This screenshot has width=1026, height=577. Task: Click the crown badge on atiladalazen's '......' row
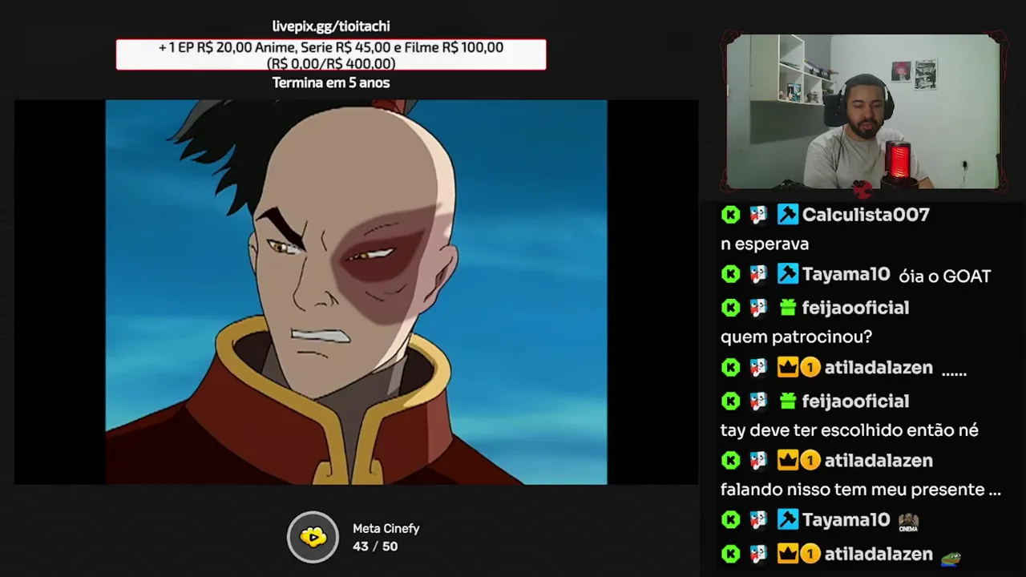(788, 368)
